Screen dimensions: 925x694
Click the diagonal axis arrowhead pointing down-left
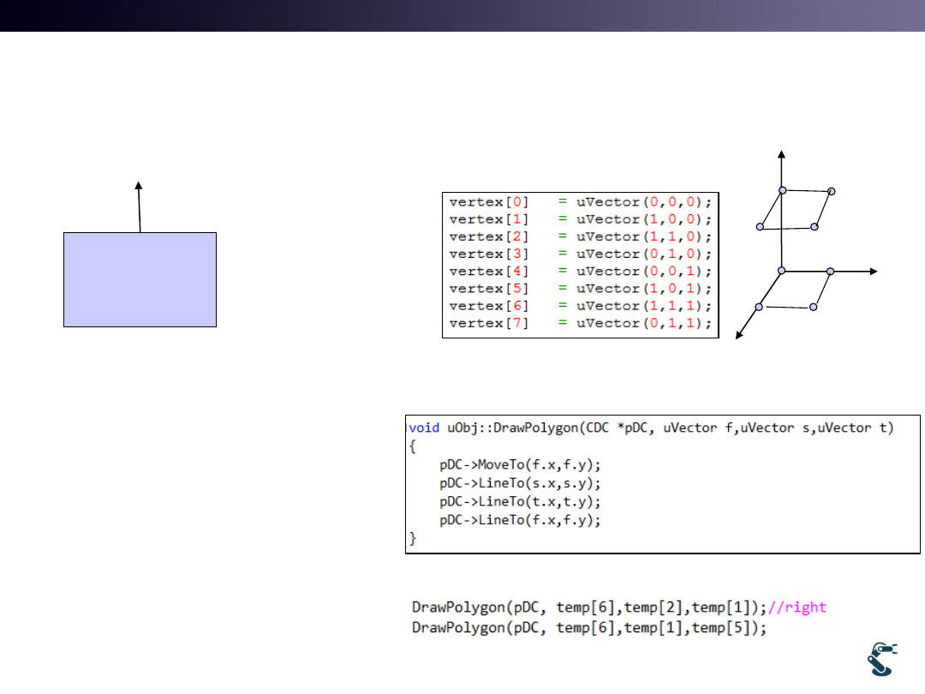pos(739,335)
